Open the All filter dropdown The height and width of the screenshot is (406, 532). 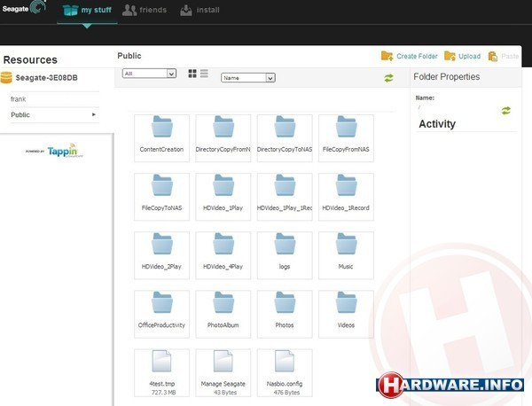149,74
